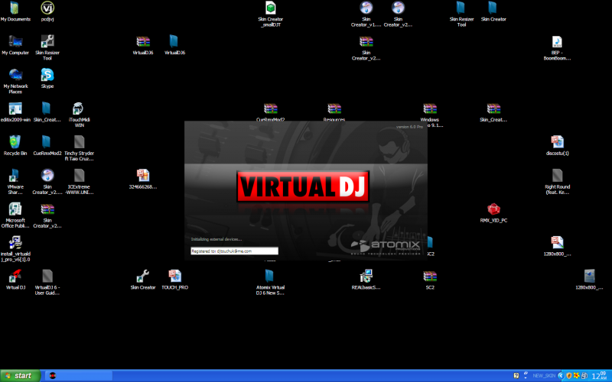Viewport: 612px width, 382px height.
Task: Select the discostu(1) file icon
Action: point(557,141)
